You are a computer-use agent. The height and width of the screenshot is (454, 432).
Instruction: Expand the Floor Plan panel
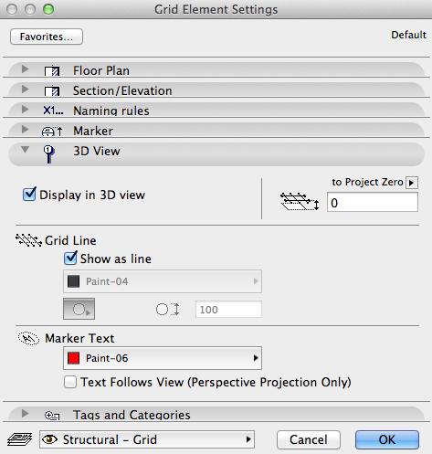pyautogui.click(x=25, y=69)
